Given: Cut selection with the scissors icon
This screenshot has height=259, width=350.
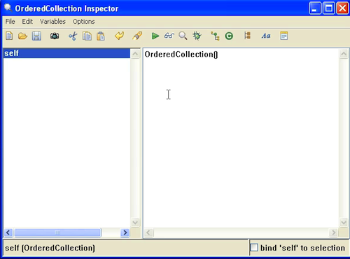Looking at the screenshot, I should pyautogui.click(x=73, y=36).
